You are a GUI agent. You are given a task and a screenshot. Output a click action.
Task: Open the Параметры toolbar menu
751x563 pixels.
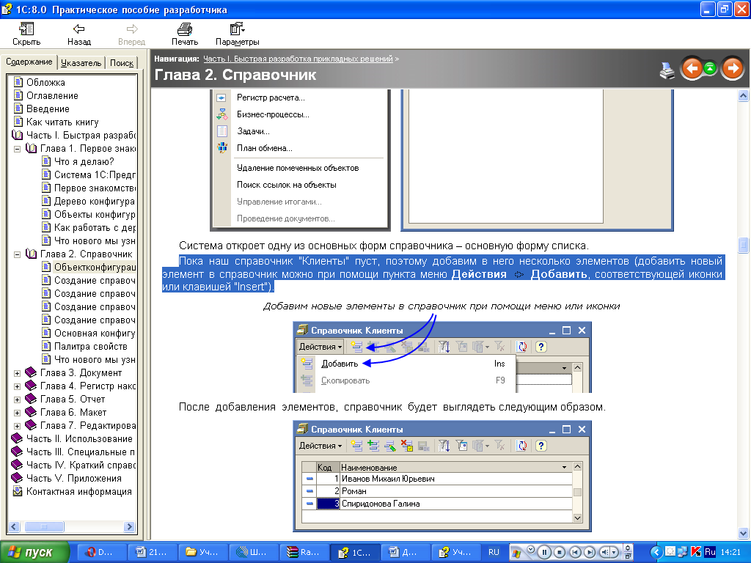pyautogui.click(x=238, y=34)
